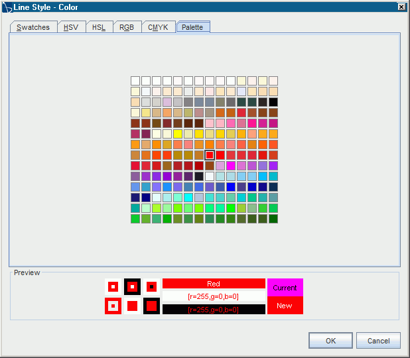Image resolution: width=410 pixels, height=358 pixels.
Task: Pick the orange swatch starting the seventh row
Action: pyautogui.click(x=135, y=145)
